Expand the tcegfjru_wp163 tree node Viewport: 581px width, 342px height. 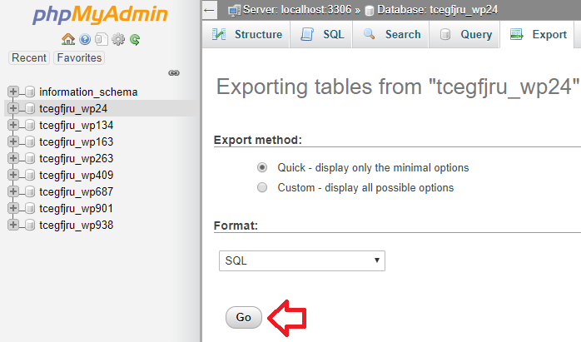coord(13,141)
